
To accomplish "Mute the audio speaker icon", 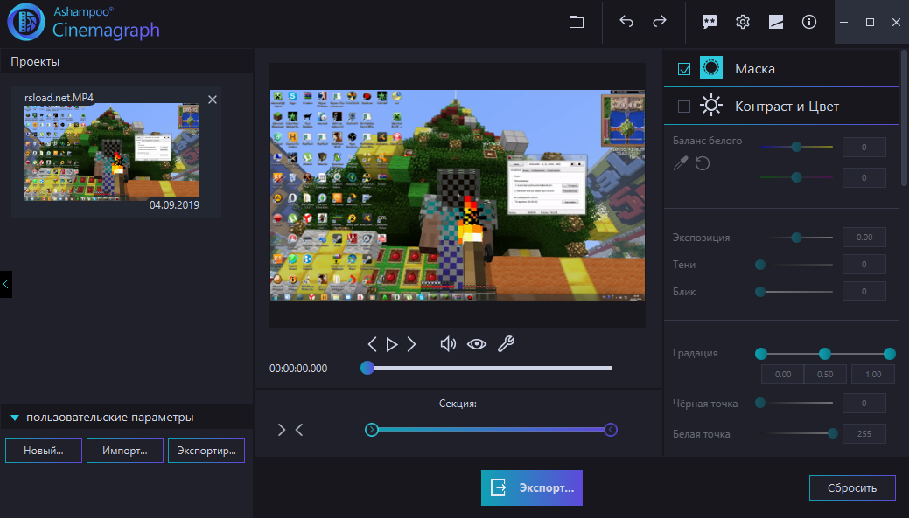I will pyautogui.click(x=448, y=344).
